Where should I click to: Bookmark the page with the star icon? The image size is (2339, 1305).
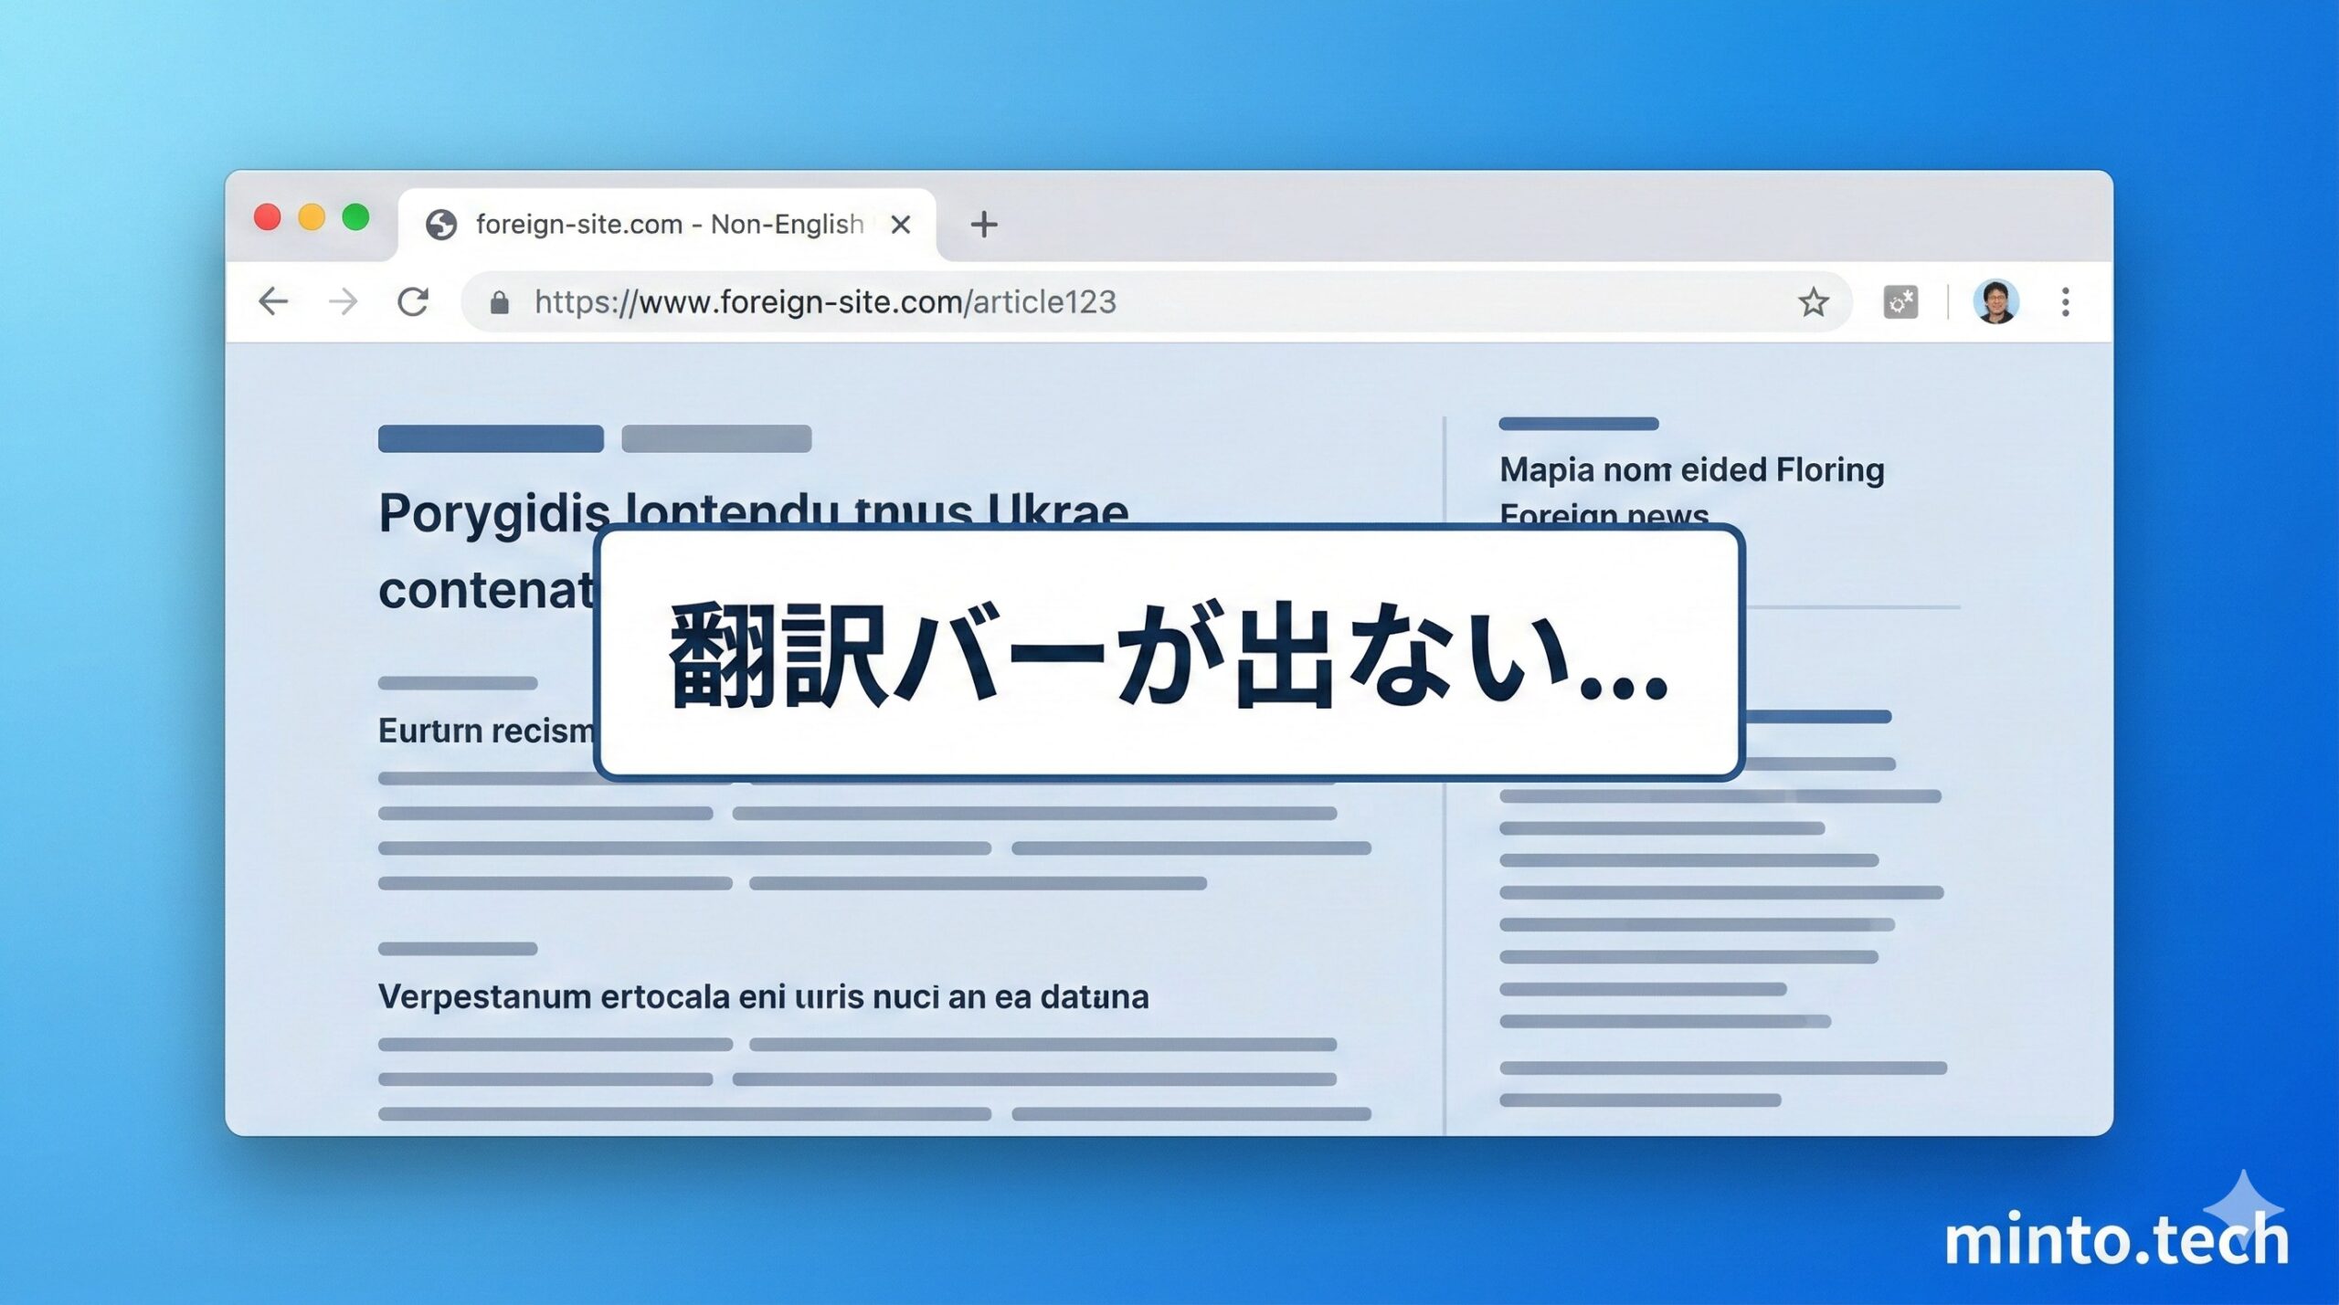point(1813,302)
